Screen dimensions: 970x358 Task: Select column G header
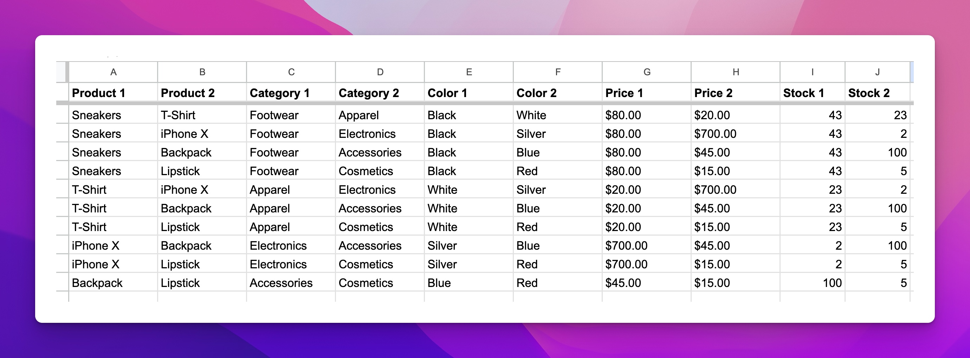(647, 72)
